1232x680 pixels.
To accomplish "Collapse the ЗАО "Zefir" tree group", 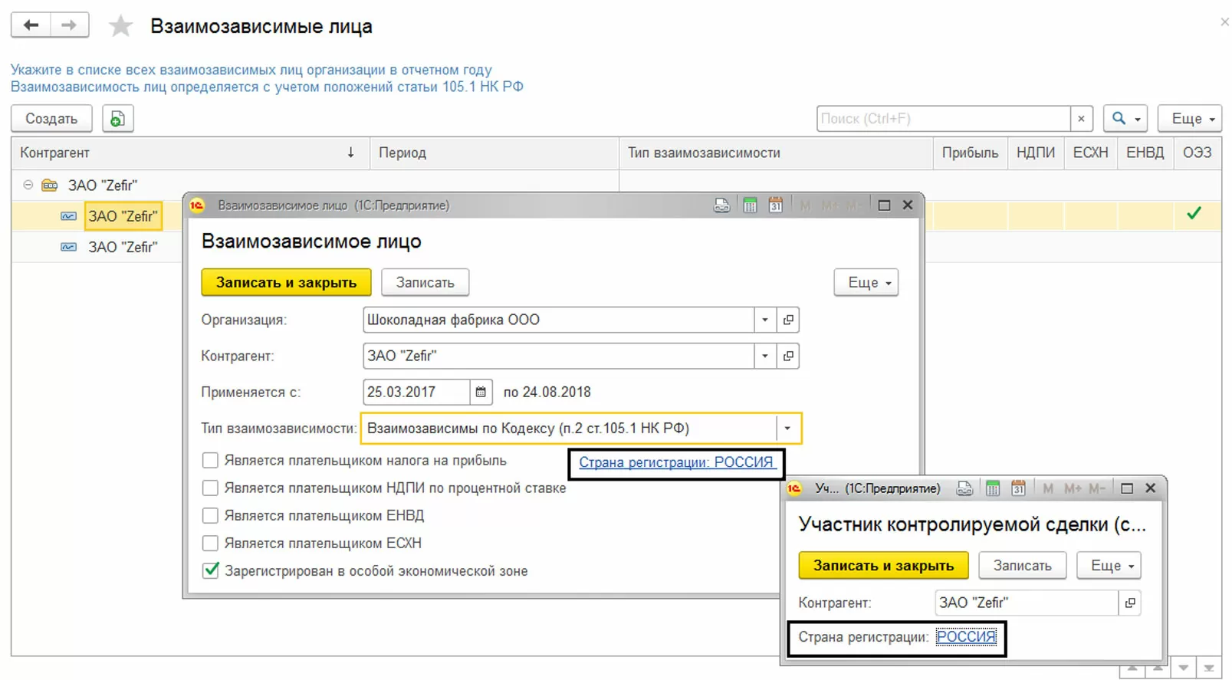I will (28, 185).
